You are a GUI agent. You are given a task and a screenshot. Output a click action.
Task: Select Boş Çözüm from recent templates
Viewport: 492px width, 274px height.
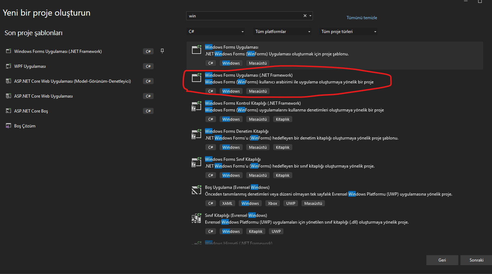(x=25, y=126)
